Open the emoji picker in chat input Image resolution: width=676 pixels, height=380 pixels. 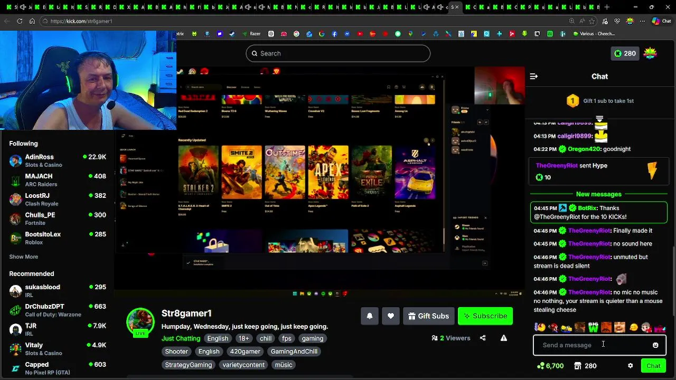(655, 345)
